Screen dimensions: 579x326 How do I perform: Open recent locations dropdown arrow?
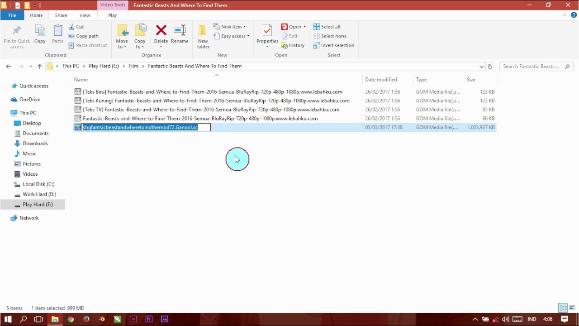click(31, 66)
